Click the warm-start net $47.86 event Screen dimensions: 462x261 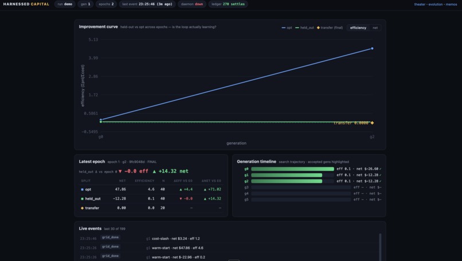coord(228,248)
